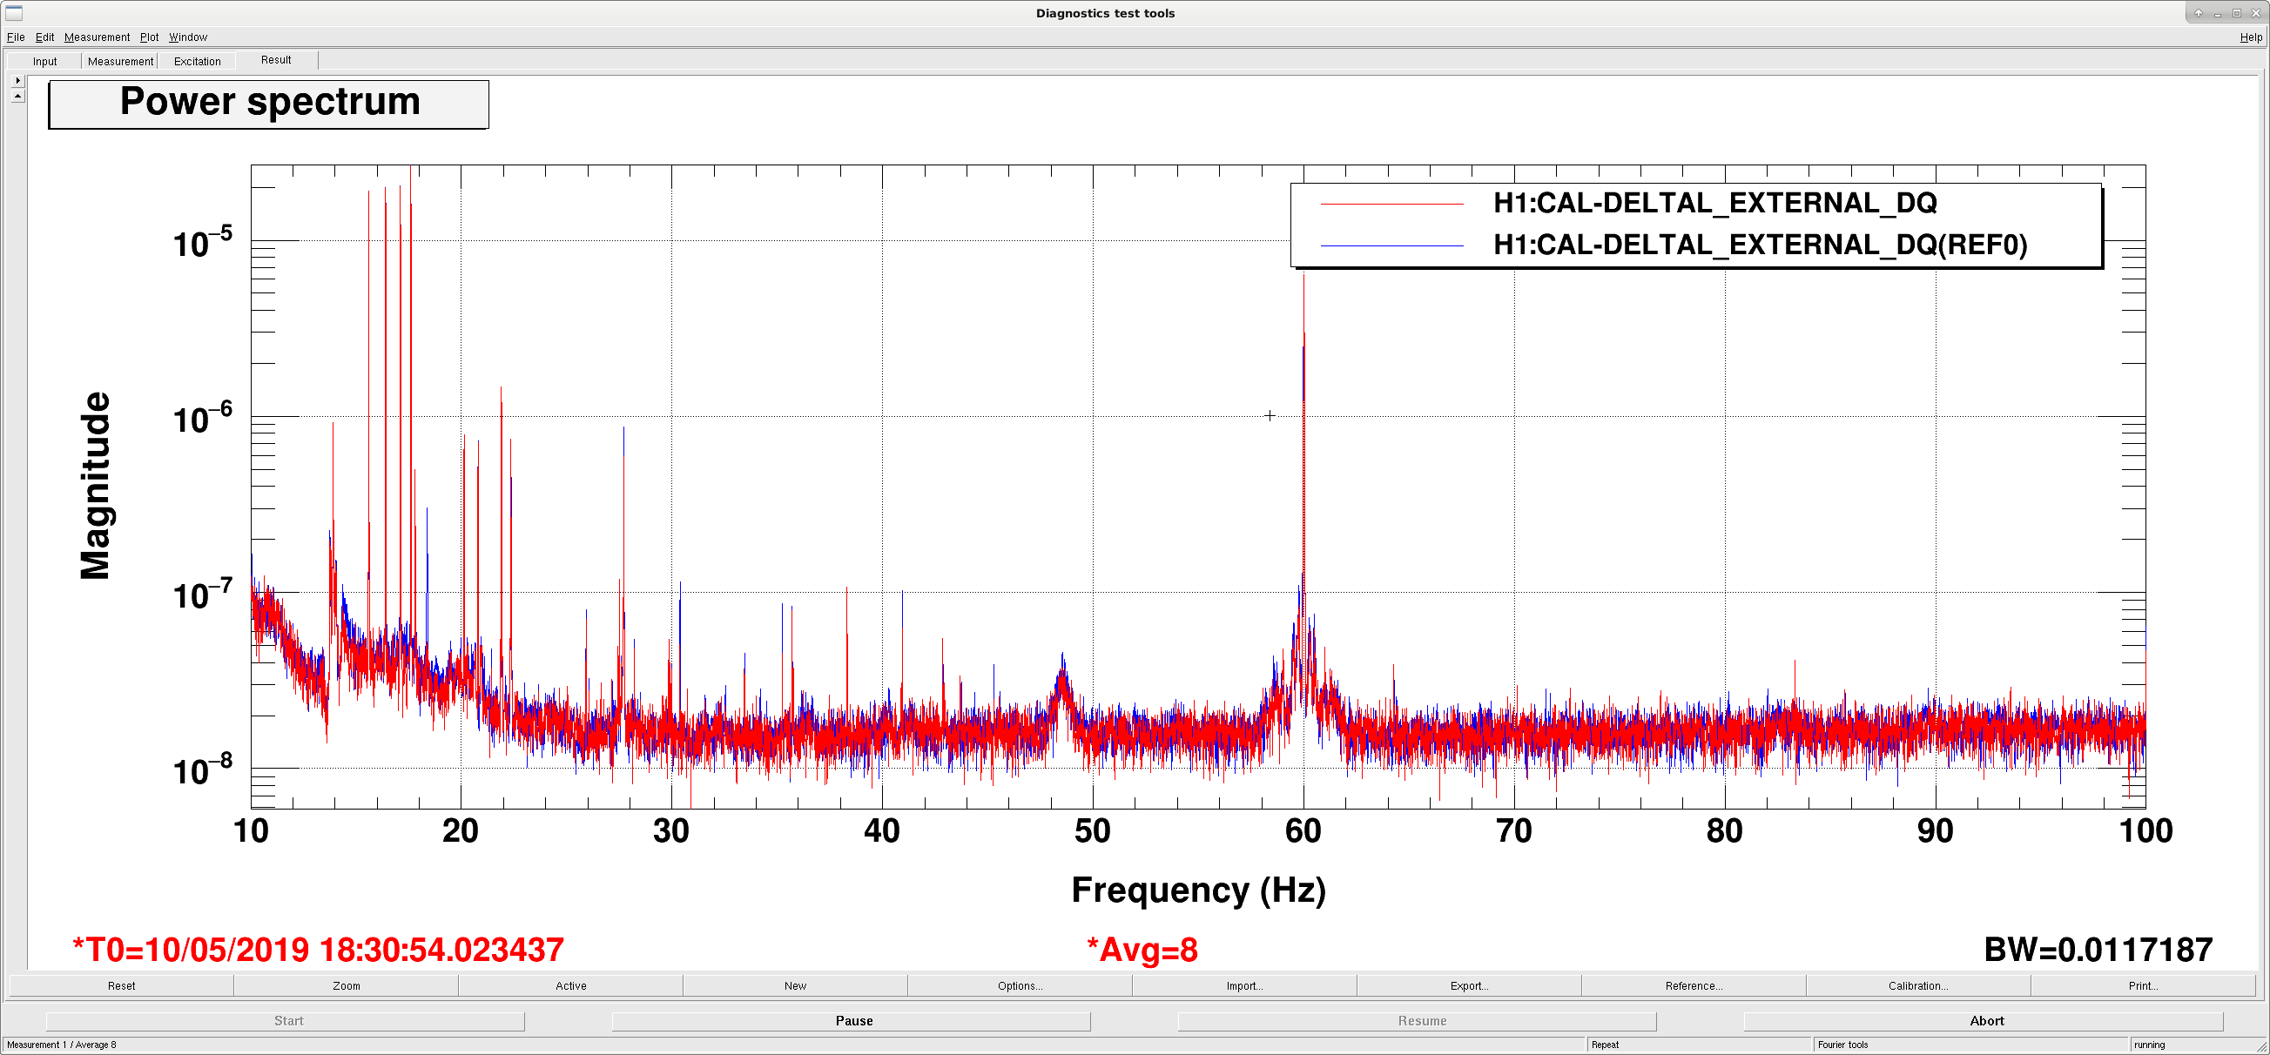2270x1055 pixels.
Task: Open the Reference... dialog
Action: tap(1694, 985)
